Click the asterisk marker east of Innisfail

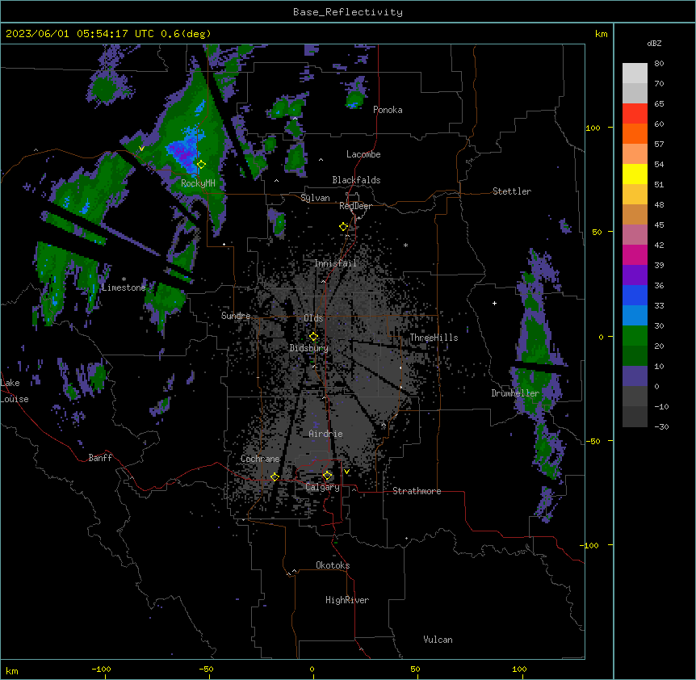click(x=405, y=246)
